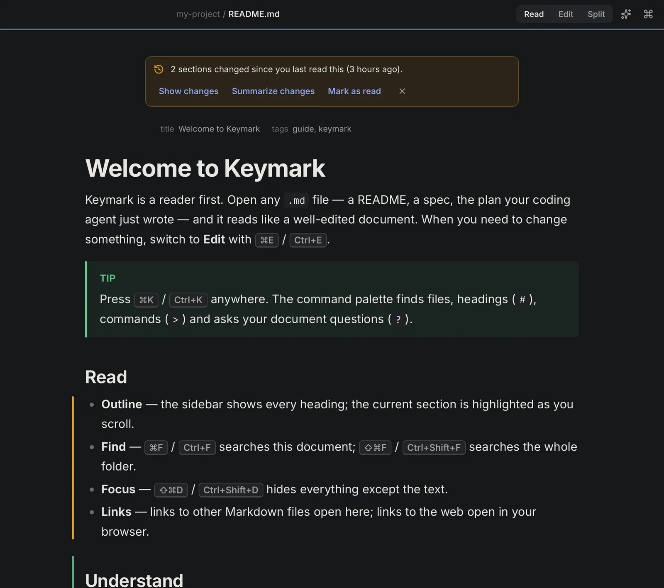Click the orange change marker beside Read list
Viewport: 664px width, 588px height.
(73, 468)
